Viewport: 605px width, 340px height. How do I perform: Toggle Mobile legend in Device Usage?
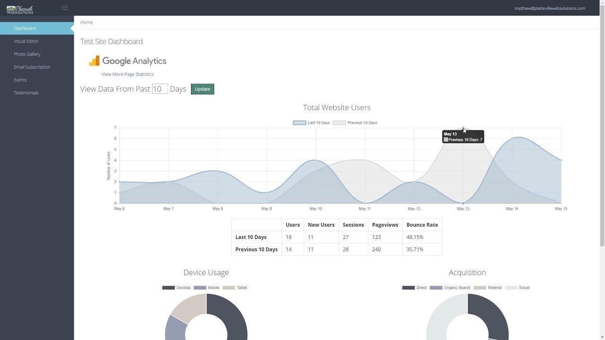(x=200, y=288)
